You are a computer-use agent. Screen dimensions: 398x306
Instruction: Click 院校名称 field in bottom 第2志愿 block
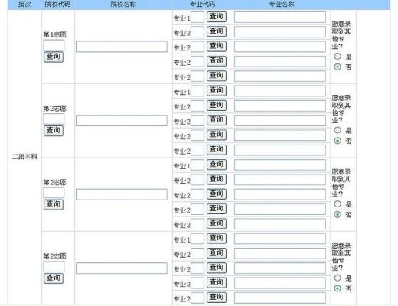[x=122, y=269]
